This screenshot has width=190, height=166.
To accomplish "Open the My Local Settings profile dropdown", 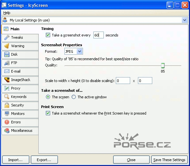I will click(184, 20).
